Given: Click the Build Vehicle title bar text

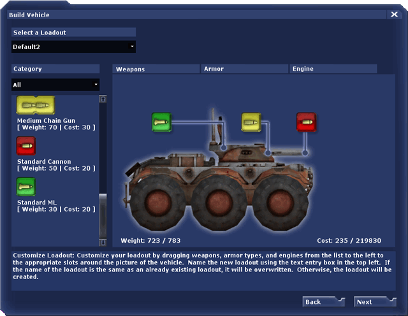Looking at the screenshot, I should click(x=29, y=15).
